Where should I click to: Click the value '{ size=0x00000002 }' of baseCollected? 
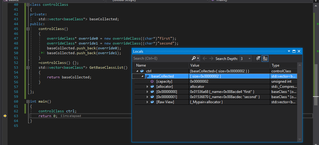pos(206,76)
